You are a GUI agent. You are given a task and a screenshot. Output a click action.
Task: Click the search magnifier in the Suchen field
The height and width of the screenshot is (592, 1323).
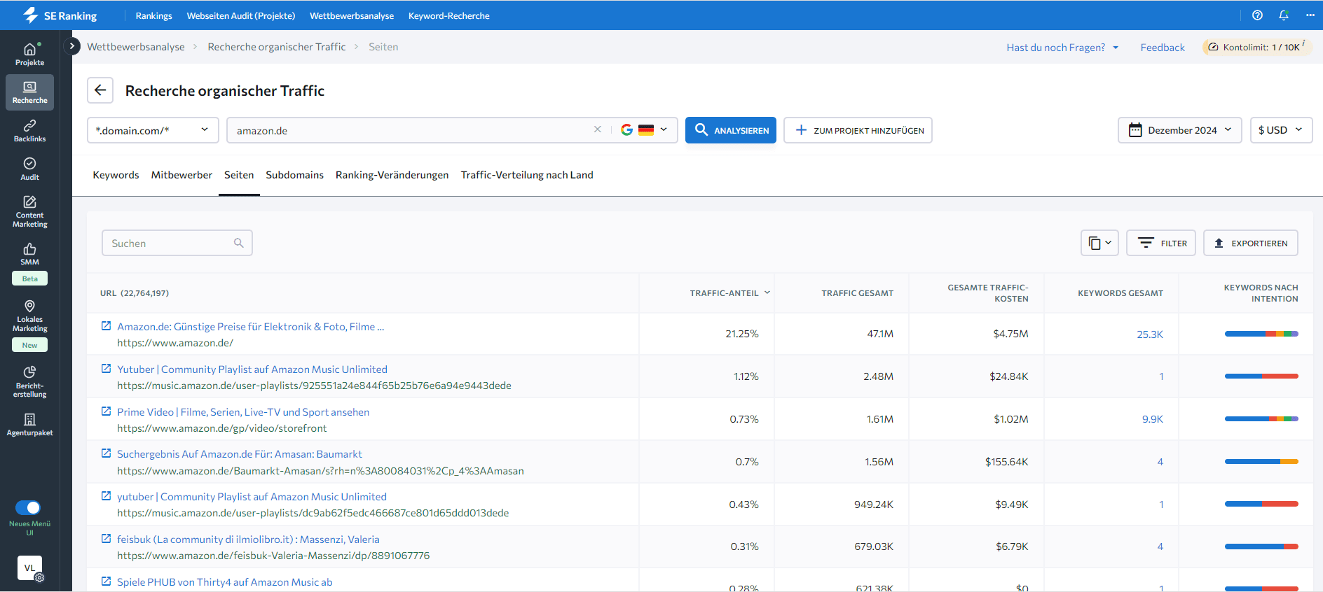pos(238,243)
